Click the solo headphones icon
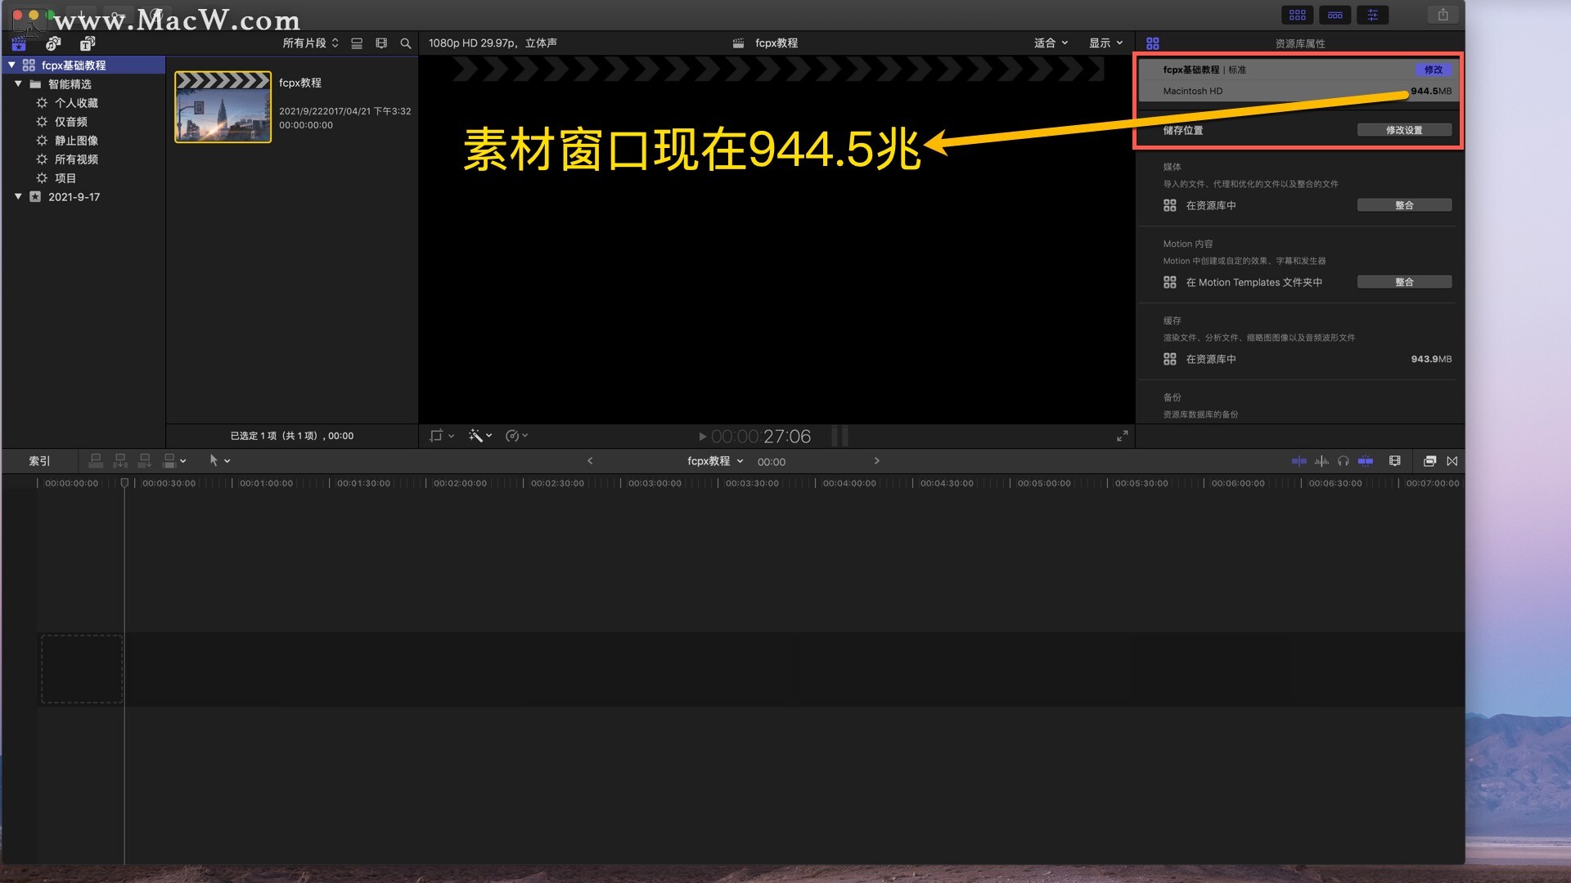 coord(1343,461)
